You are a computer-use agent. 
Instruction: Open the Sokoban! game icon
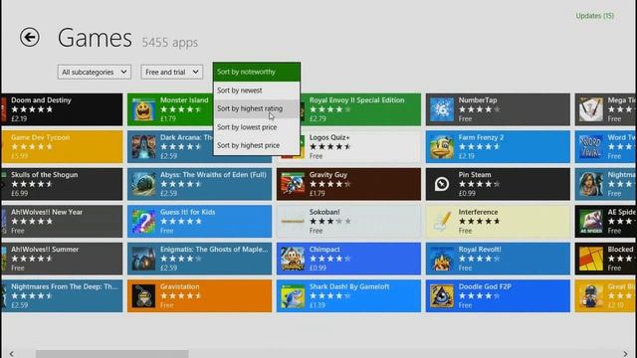[293, 222]
